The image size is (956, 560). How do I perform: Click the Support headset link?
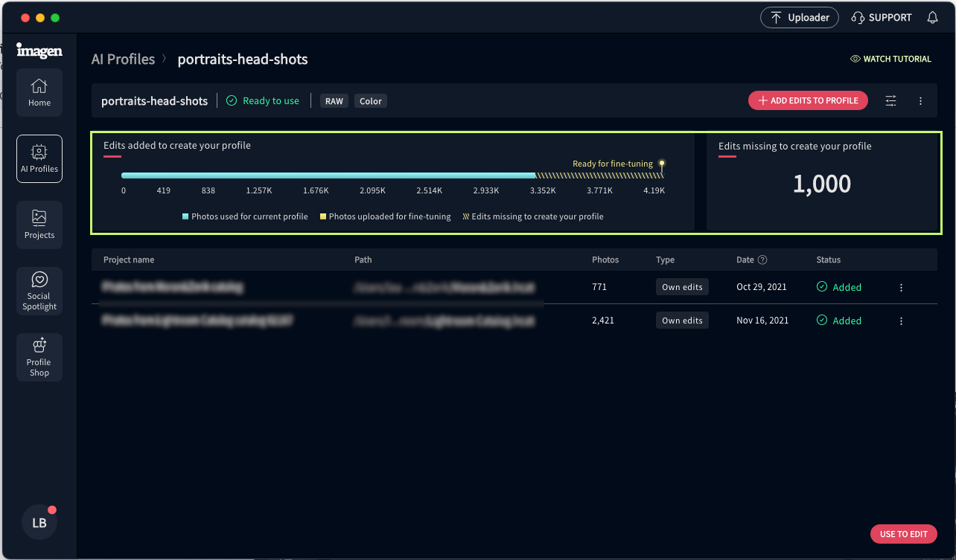882,18
